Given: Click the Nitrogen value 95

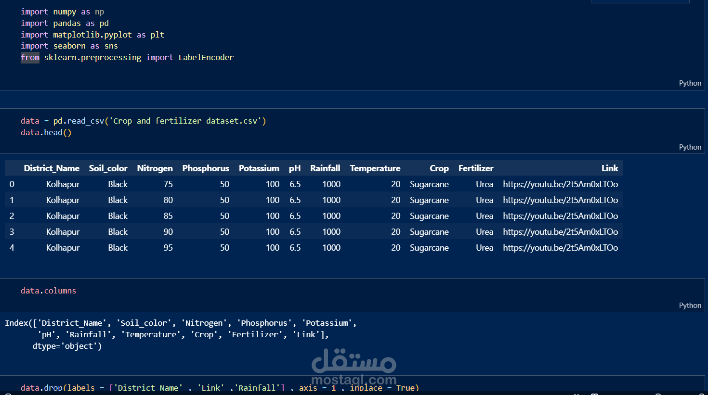Looking at the screenshot, I should click(168, 248).
